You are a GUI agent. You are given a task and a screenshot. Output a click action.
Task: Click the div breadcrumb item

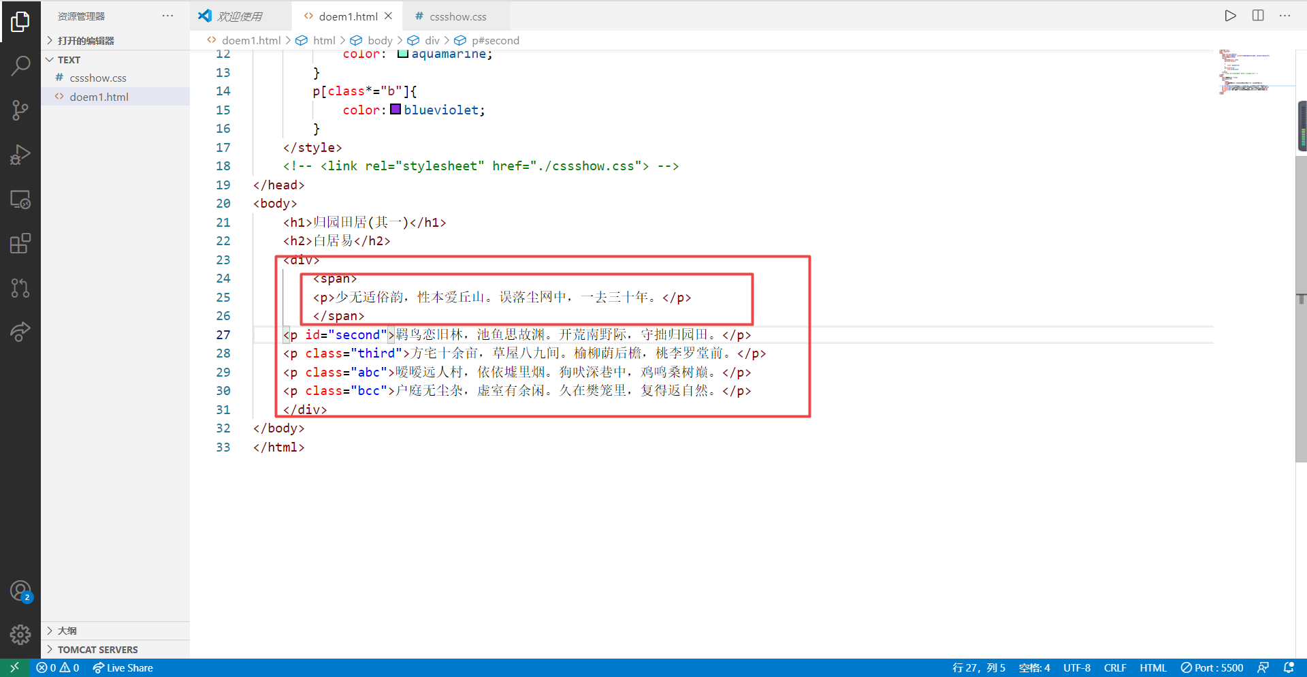(432, 40)
